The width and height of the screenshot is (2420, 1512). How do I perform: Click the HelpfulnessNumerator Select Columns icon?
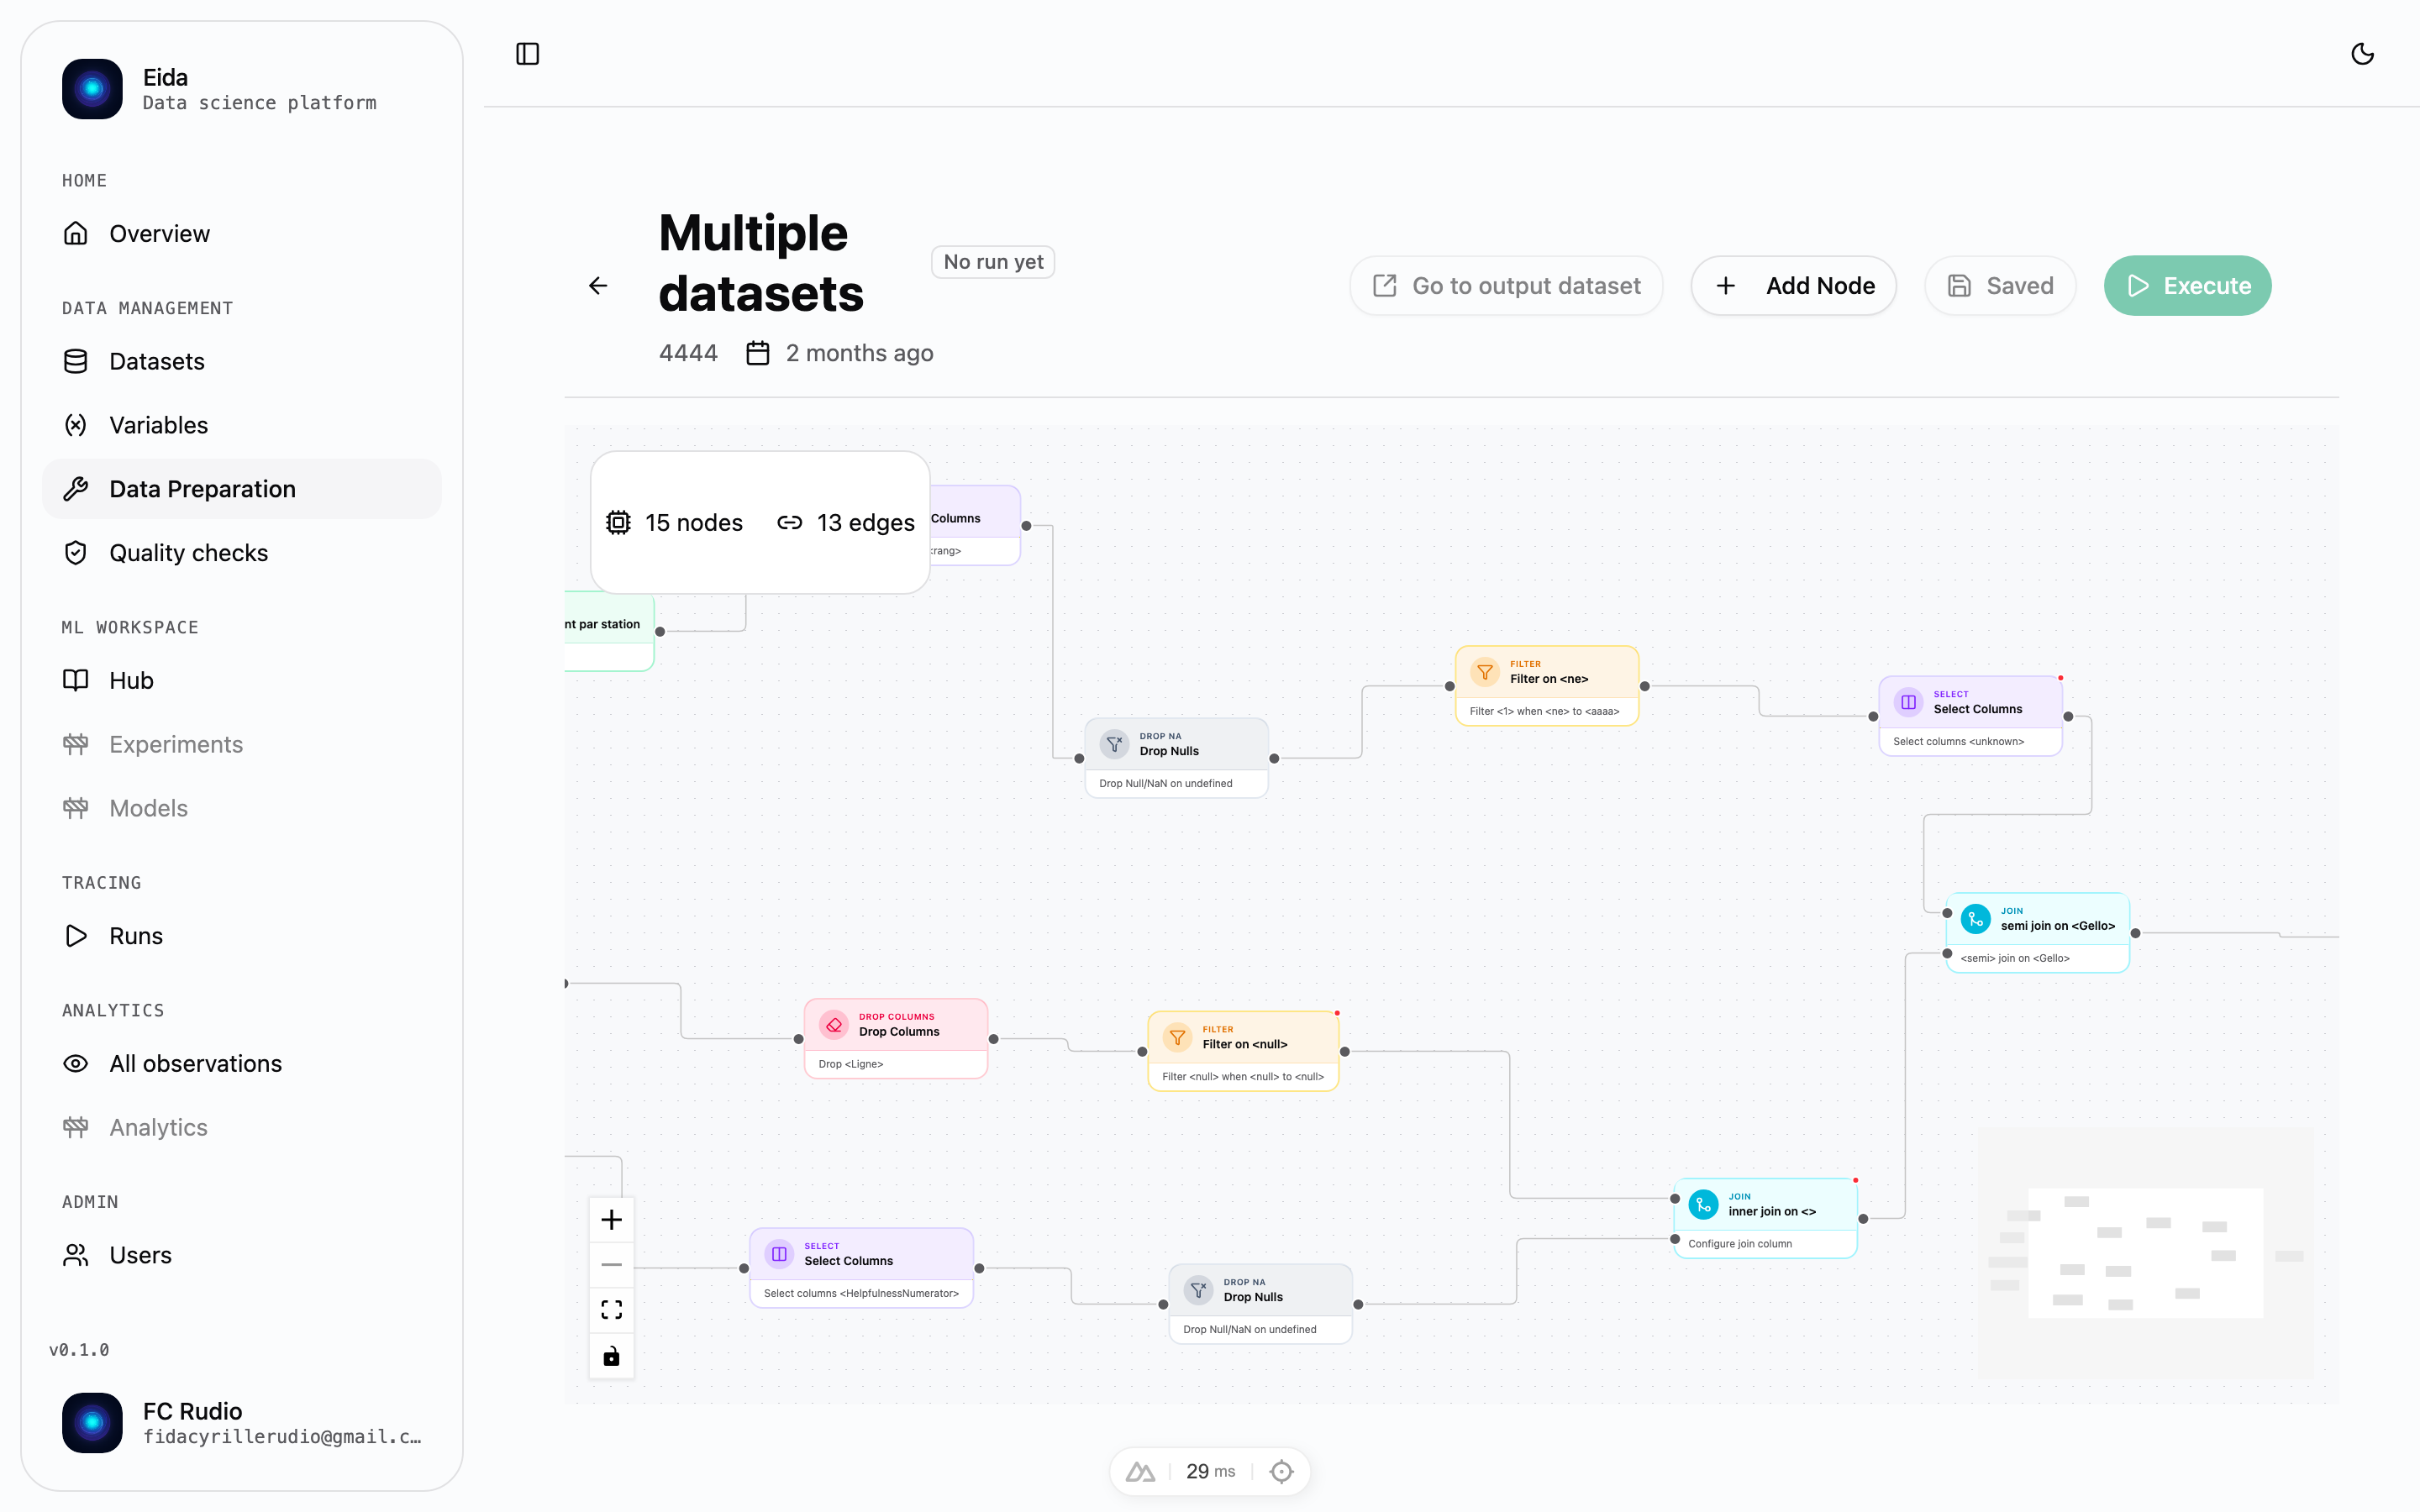(779, 1254)
